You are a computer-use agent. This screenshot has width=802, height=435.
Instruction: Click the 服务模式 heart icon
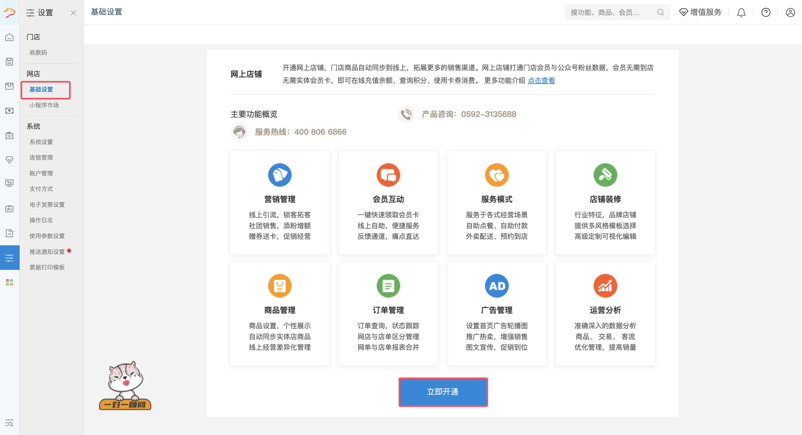click(x=496, y=175)
